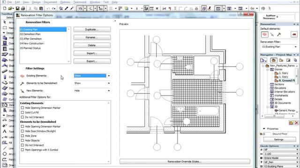Select 04 New Construction filter

(x=43, y=43)
